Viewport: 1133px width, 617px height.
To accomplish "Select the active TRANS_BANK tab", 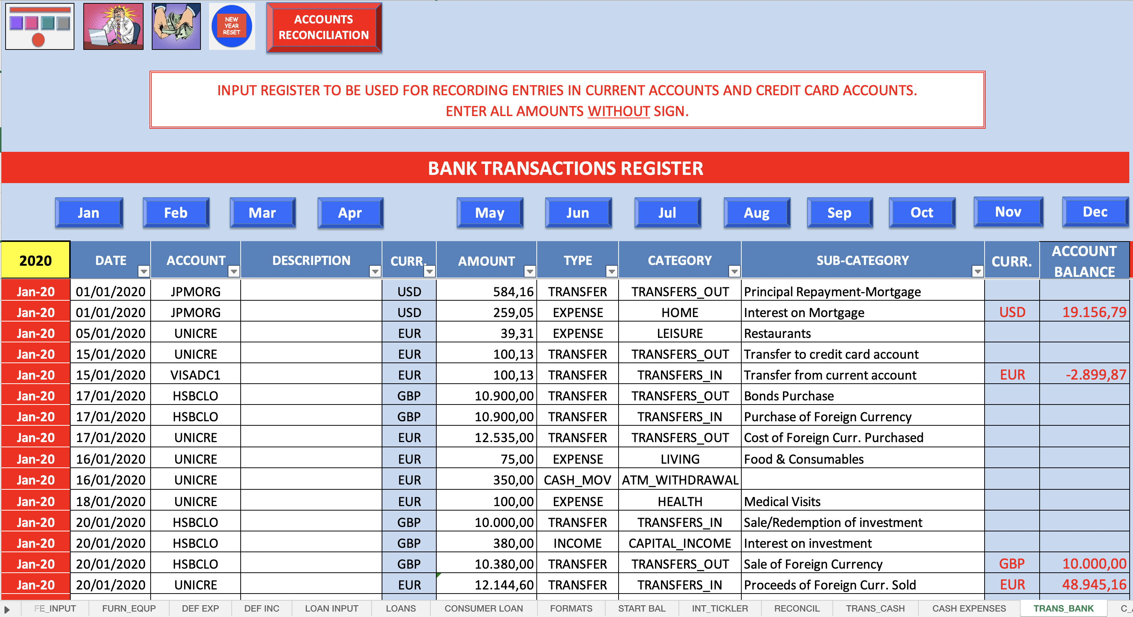I will (x=1063, y=608).
